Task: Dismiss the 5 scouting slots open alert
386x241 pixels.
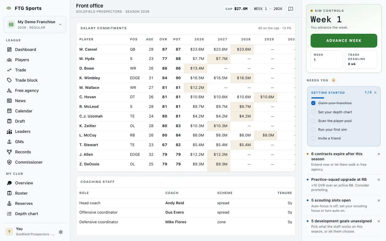Action: click(x=379, y=200)
